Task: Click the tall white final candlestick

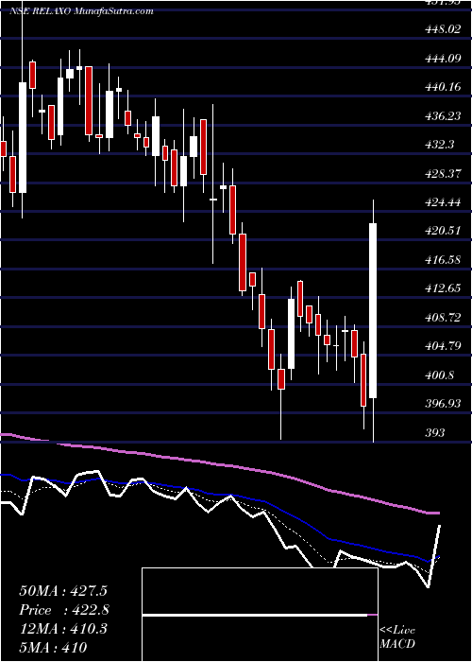Action: 373,310
